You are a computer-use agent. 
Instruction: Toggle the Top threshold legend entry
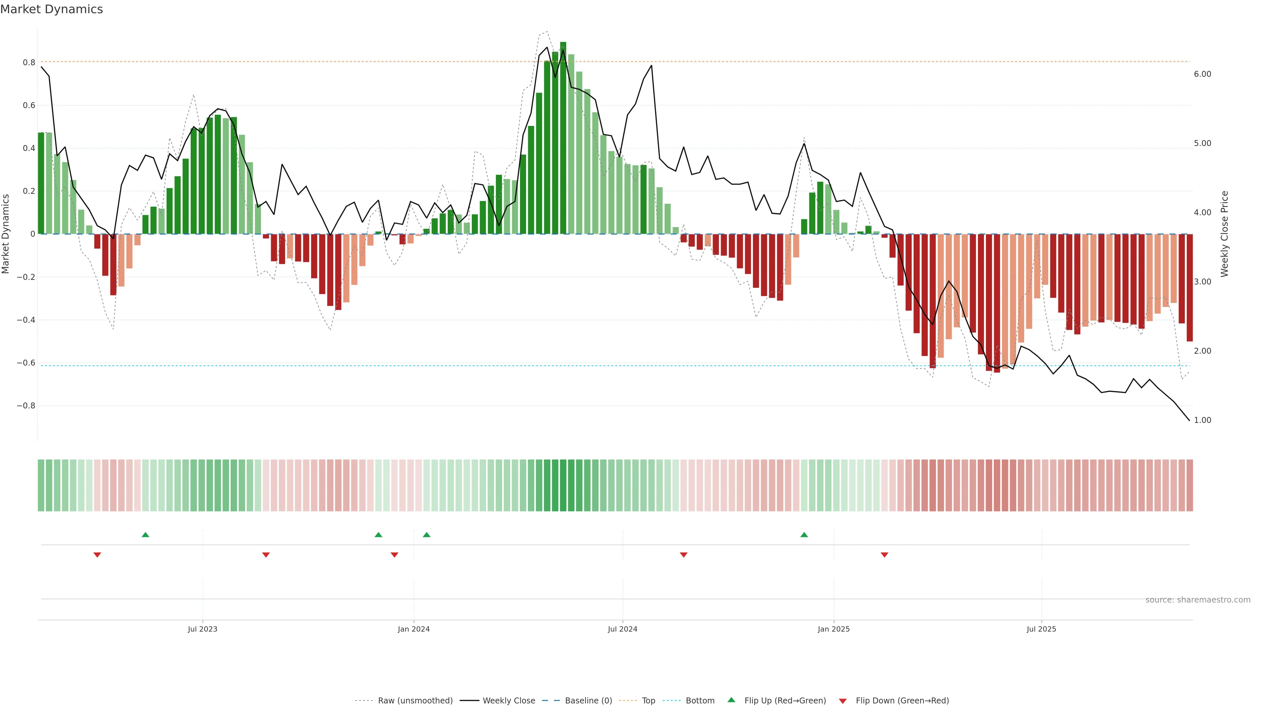648,701
